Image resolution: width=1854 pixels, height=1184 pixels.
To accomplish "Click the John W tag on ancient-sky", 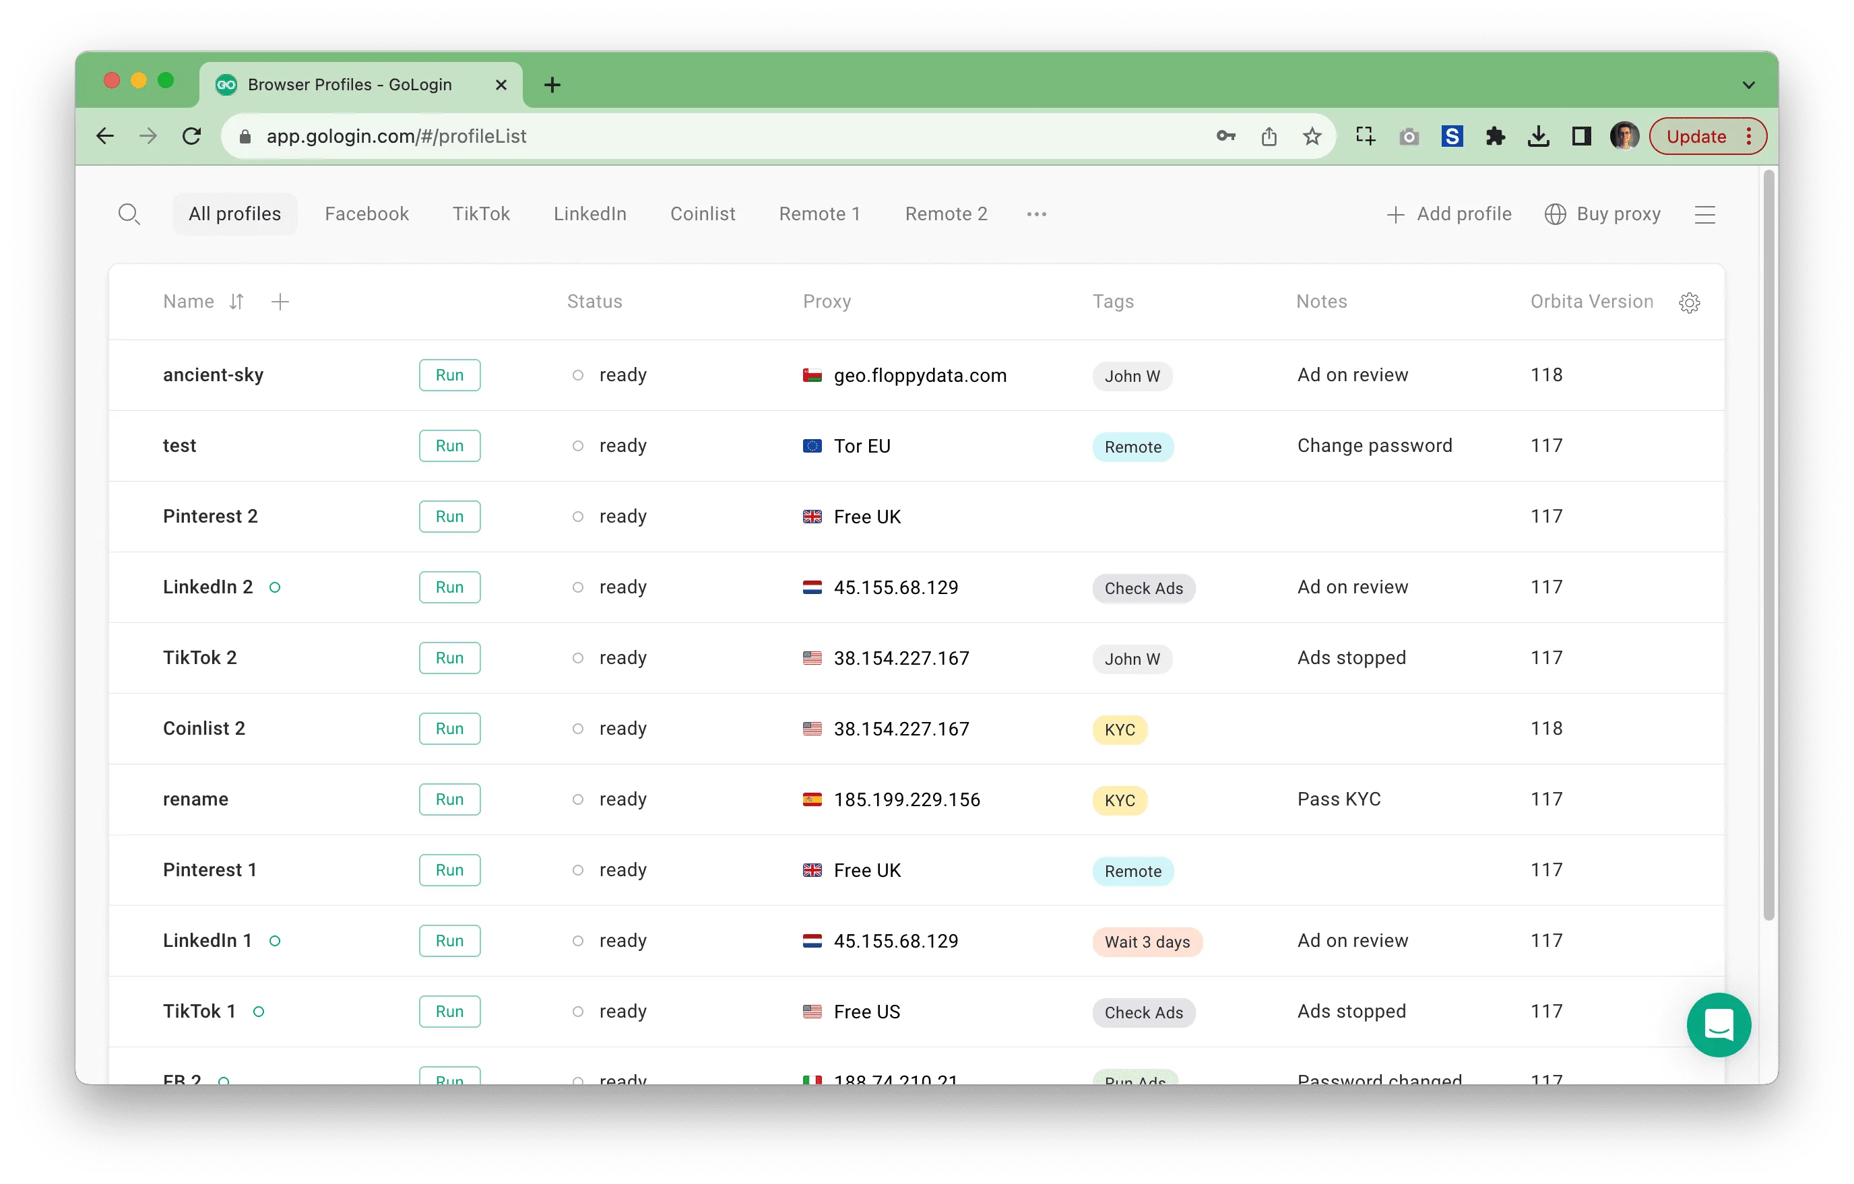I will pos(1132,376).
